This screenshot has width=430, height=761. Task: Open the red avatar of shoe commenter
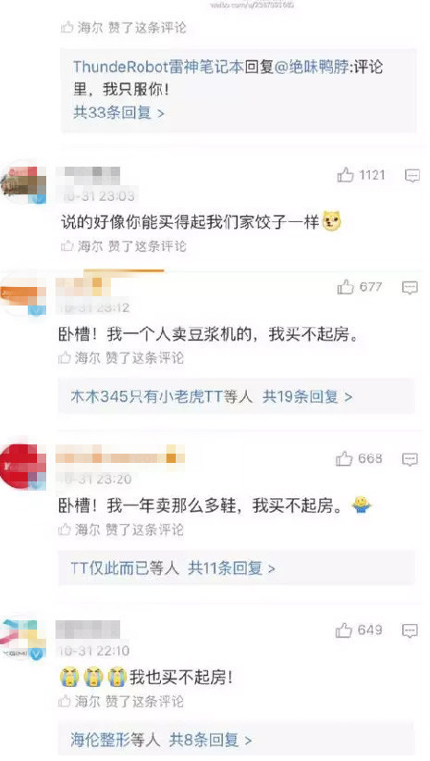[23, 467]
